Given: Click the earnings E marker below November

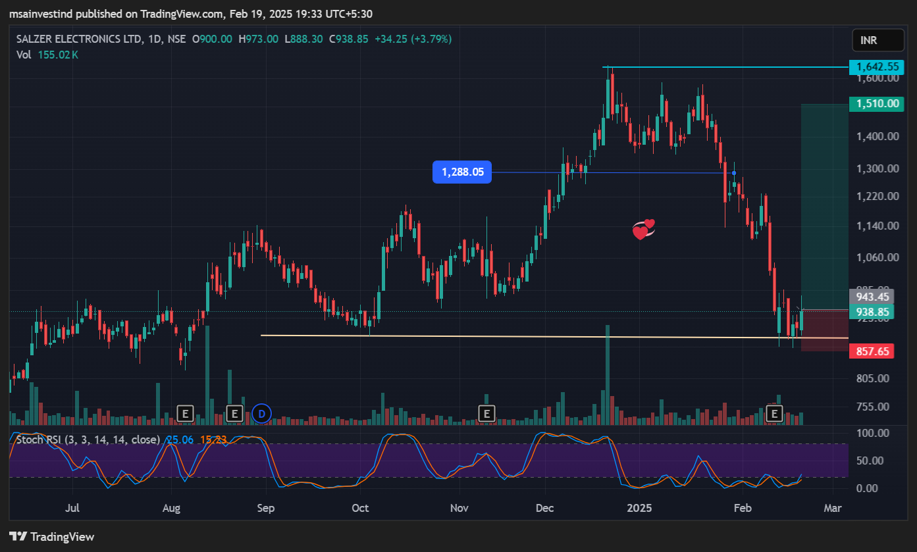Looking at the screenshot, I should pyautogui.click(x=486, y=414).
